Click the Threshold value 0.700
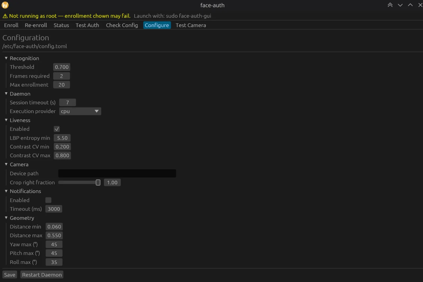The height and width of the screenshot is (282, 423). coord(62,67)
